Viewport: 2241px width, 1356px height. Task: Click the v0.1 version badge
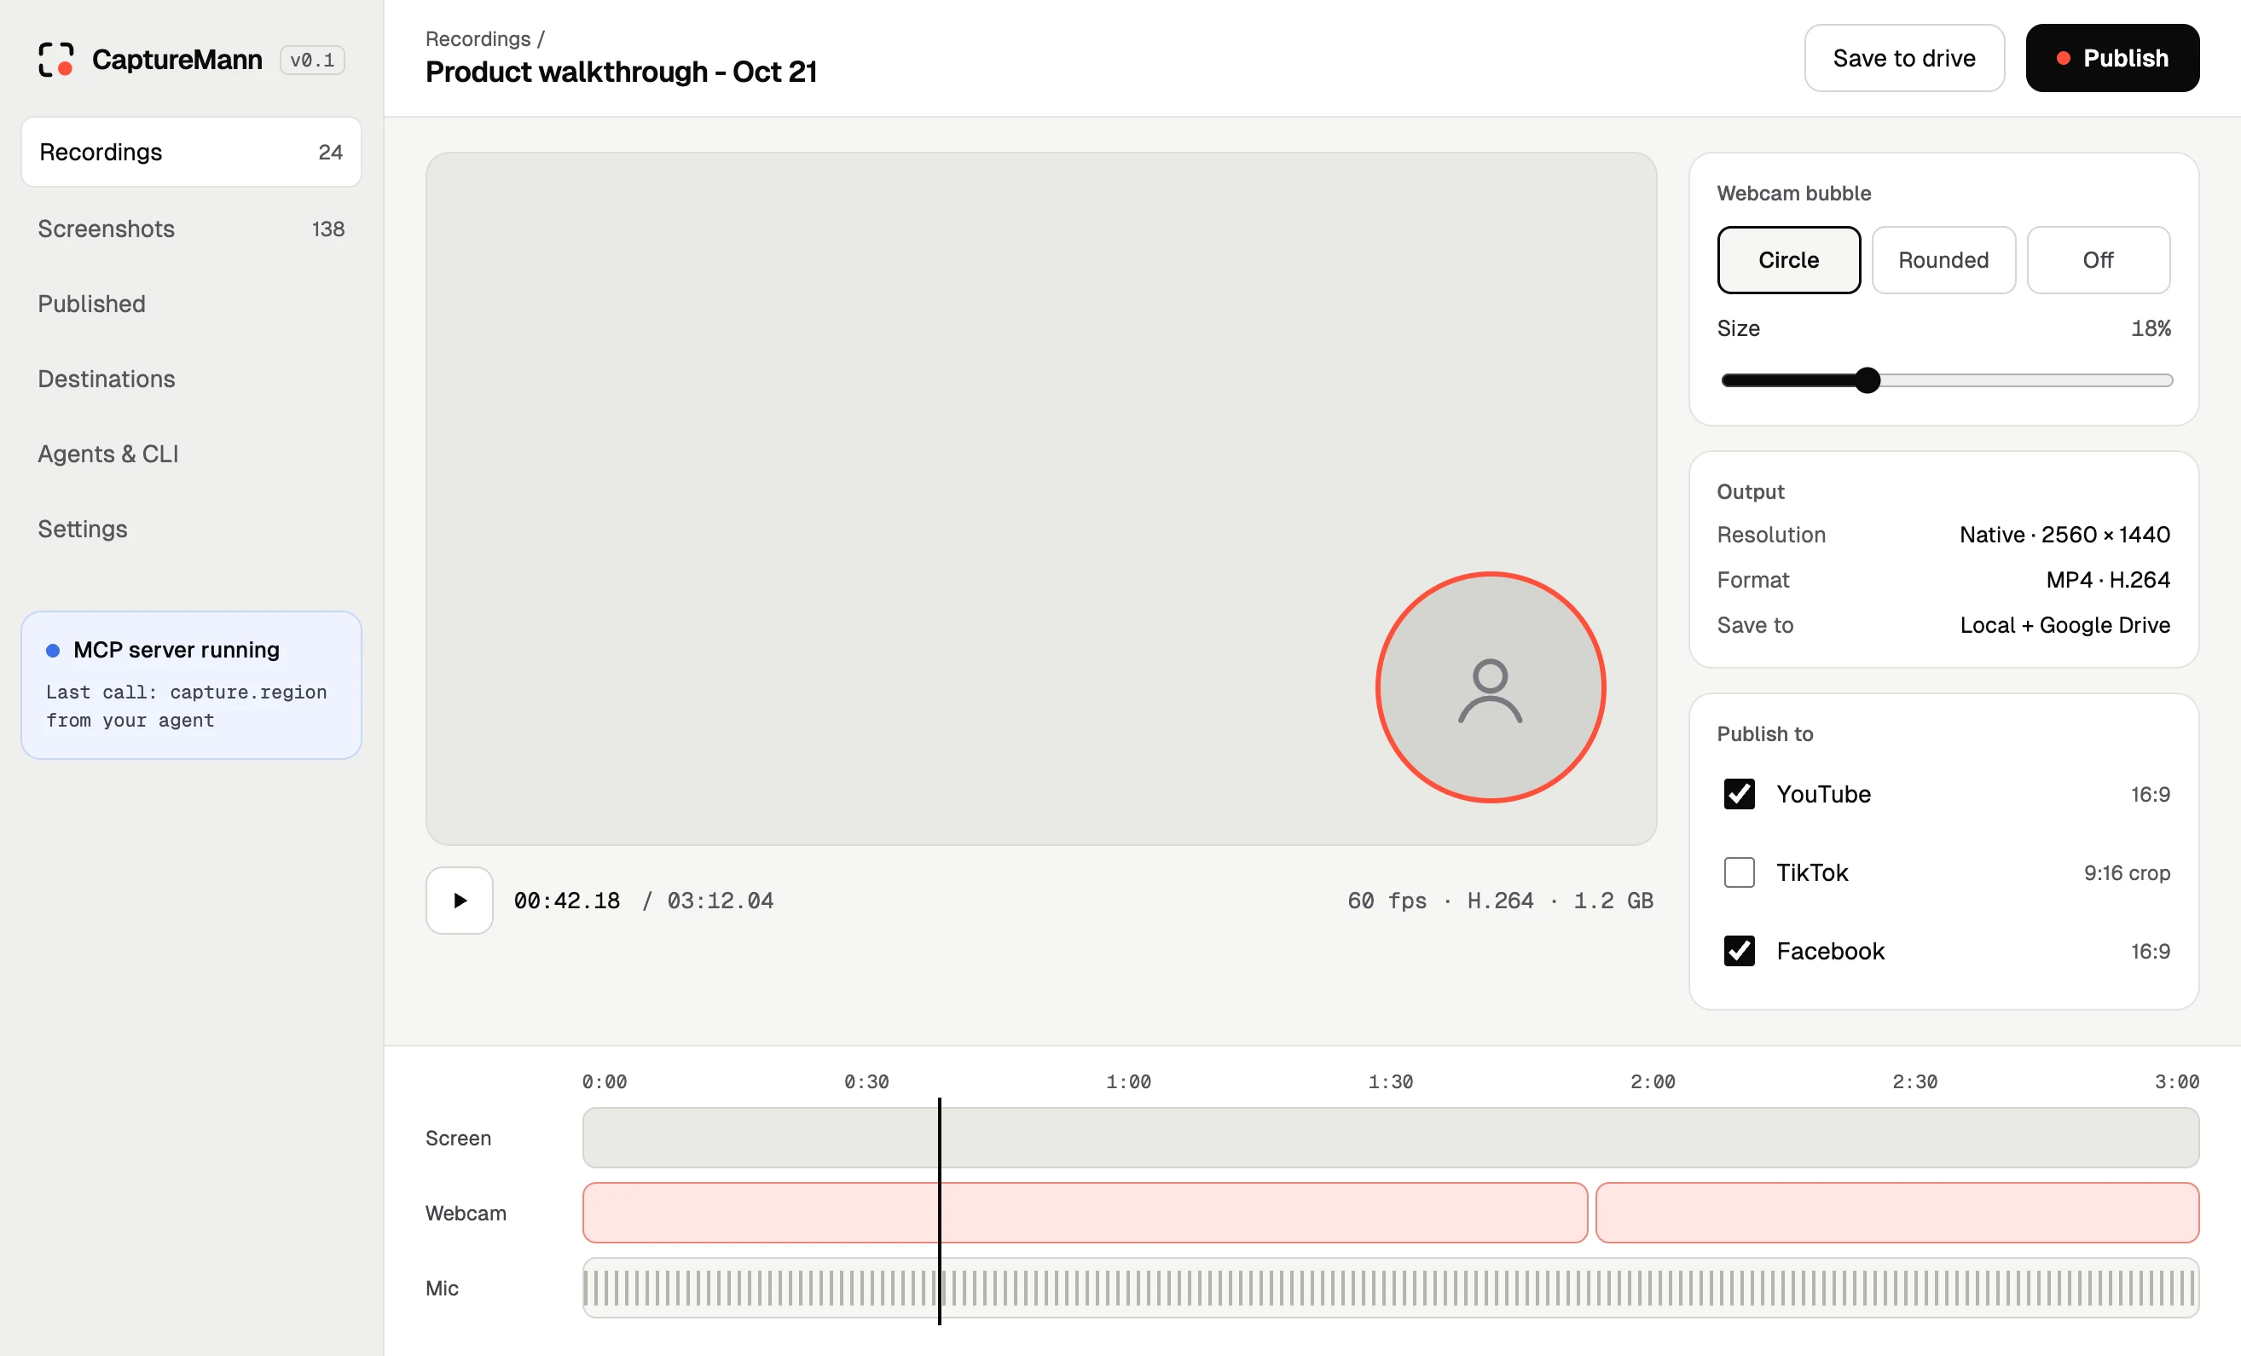click(312, 60)
